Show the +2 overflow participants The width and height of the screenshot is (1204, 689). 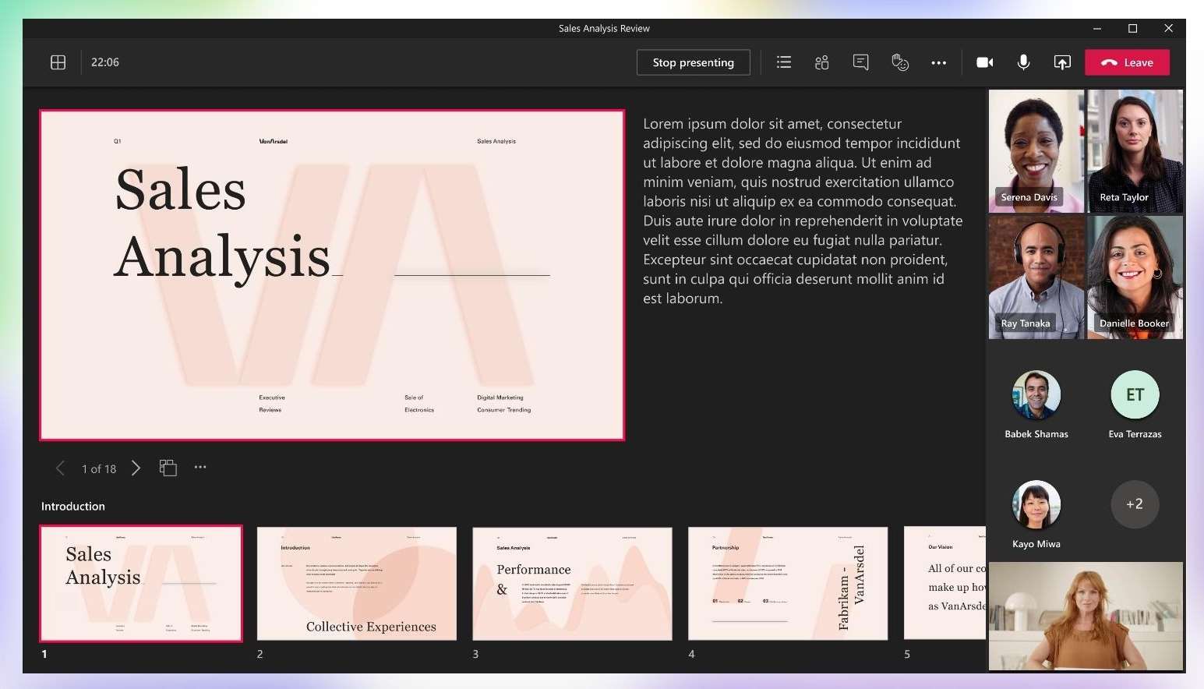1135,504
